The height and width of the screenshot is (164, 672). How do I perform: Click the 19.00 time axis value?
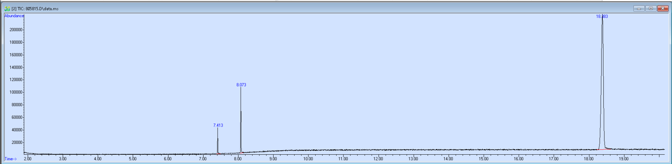point(624,159)
